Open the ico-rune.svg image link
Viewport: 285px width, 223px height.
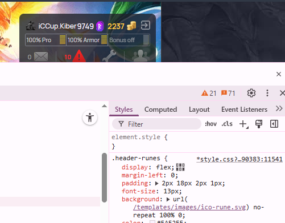pos(189,207)
